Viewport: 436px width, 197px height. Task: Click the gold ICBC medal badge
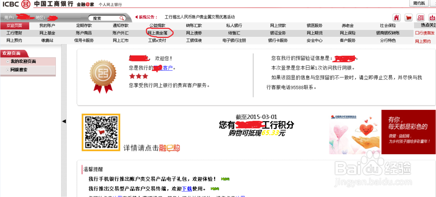103,76
